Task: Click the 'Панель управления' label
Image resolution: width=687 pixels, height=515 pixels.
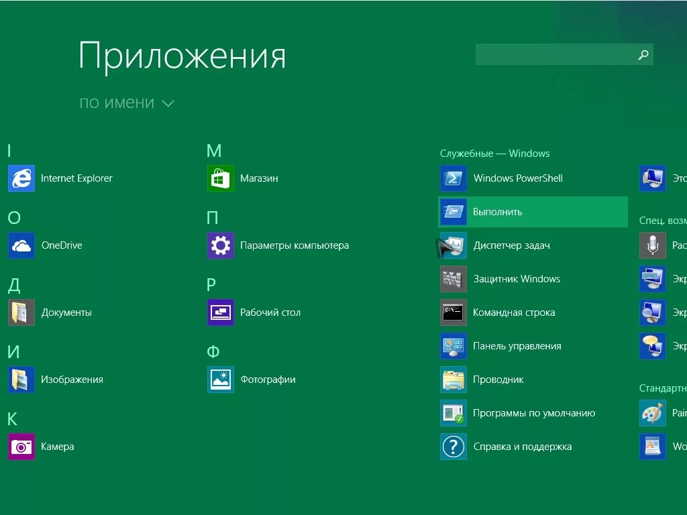Action: [x=517, y=346]
